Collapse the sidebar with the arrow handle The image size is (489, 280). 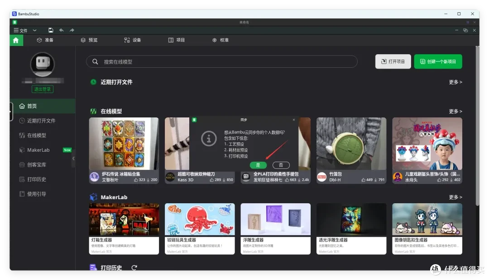pyautogui.click(x=74, y=159)
